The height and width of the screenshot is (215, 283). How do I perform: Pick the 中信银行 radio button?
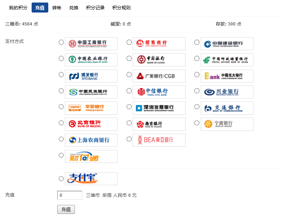click(x=129, y=91)
